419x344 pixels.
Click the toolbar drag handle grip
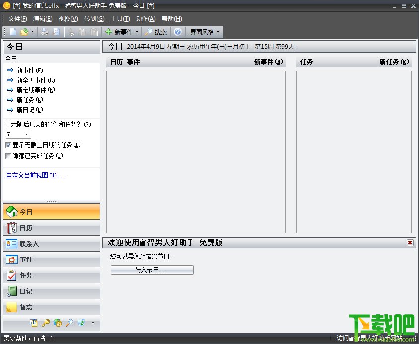click(4, 32)
